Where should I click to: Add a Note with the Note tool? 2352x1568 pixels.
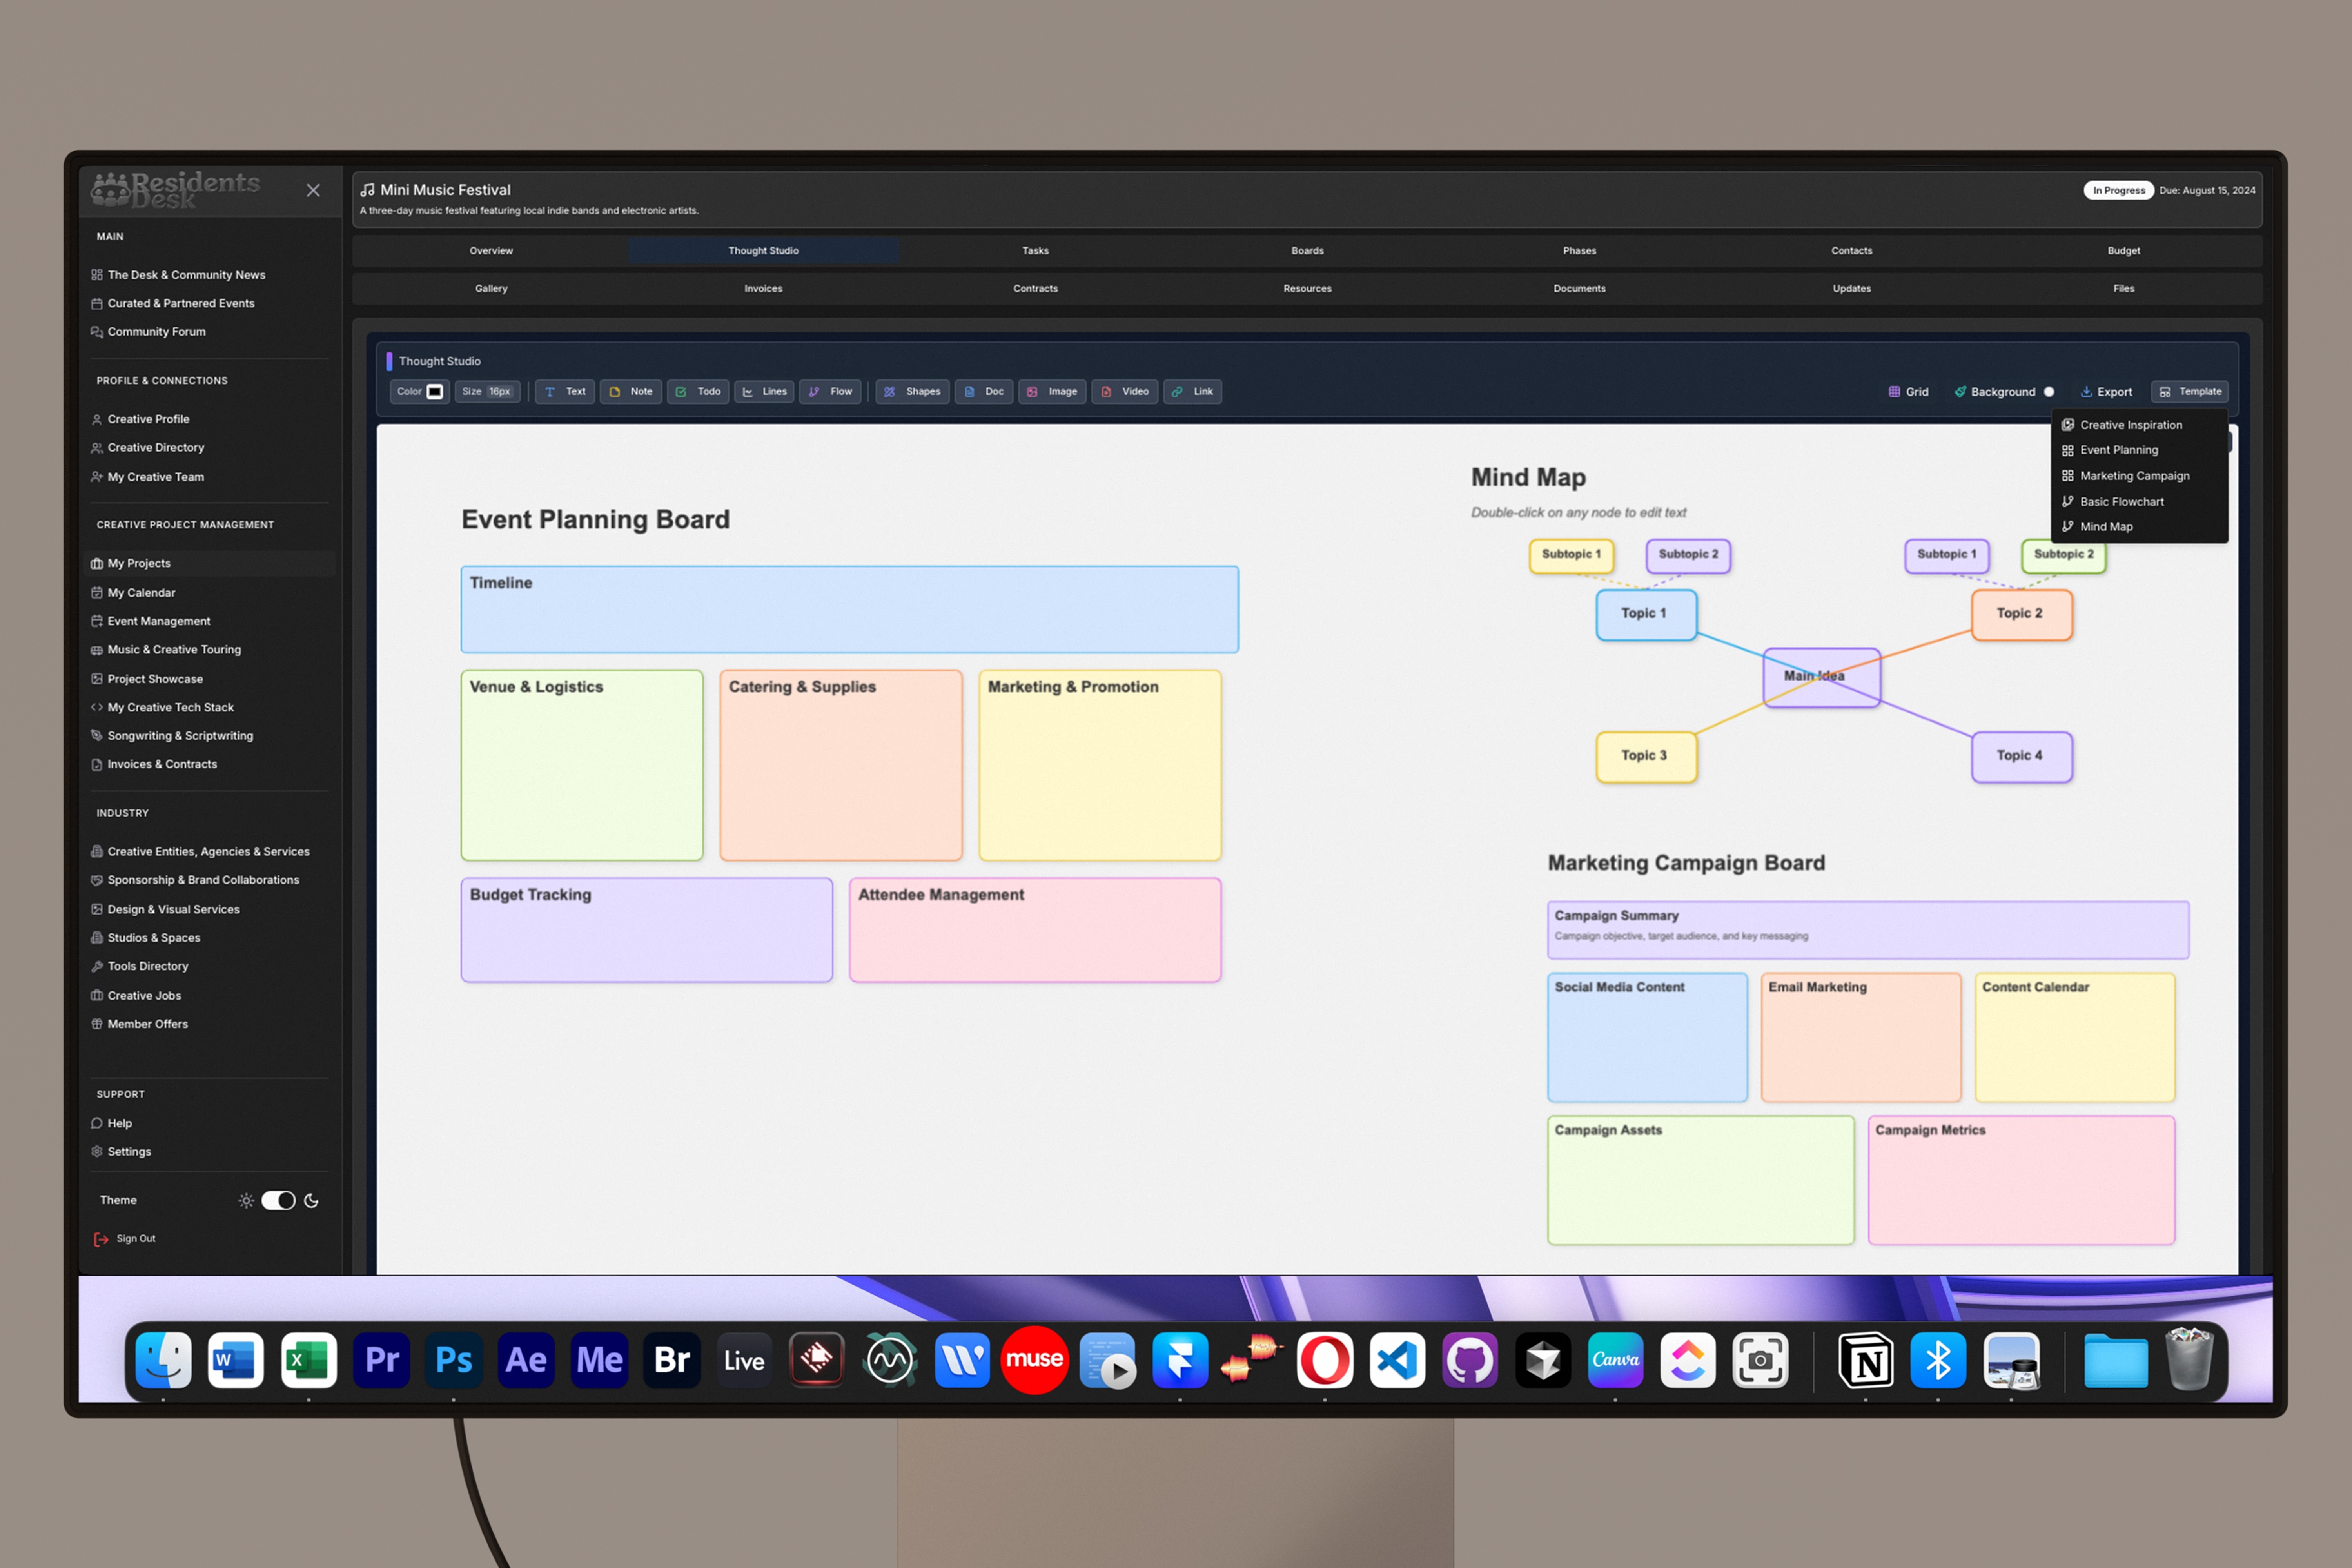[631, 392]
